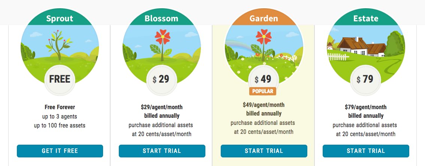Select the Blossom plan header
The image size is (425, 166).
[x=162, y=18]
